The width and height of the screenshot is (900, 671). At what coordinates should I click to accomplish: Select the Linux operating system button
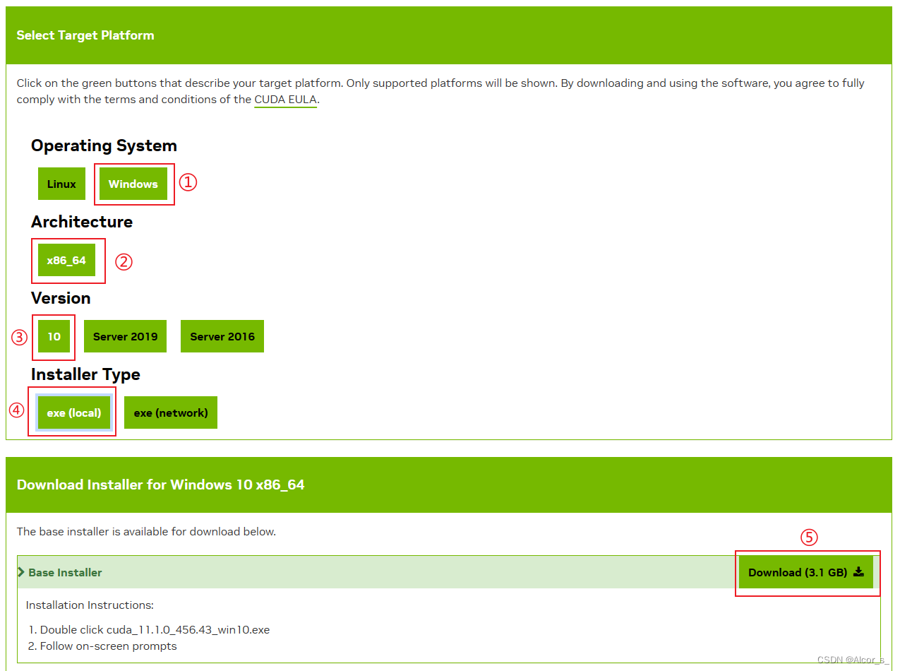pyautogui.click(x=61, y=184)
